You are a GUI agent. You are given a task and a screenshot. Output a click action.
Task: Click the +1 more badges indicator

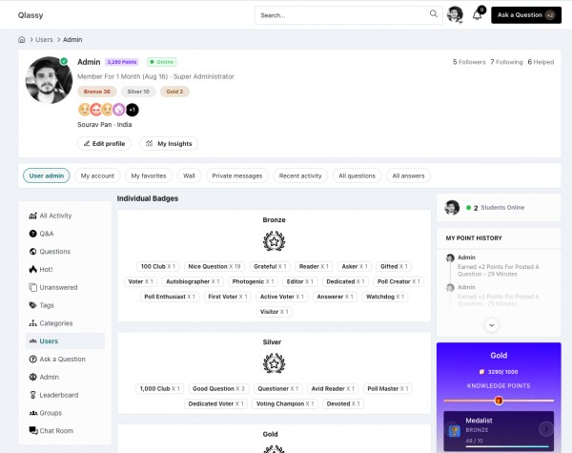133,110
